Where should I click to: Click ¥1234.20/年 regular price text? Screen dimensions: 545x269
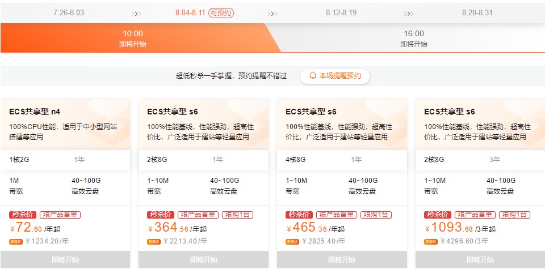tap(47, 241)
